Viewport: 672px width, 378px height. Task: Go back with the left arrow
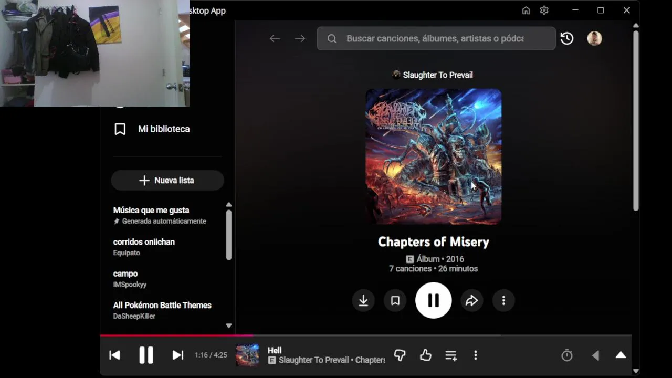pyautogui.click(x=275, y=38)
